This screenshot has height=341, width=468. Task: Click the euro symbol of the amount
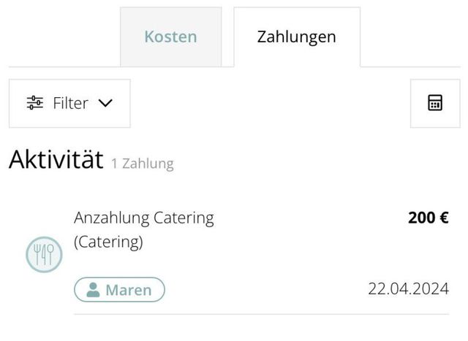442,218
